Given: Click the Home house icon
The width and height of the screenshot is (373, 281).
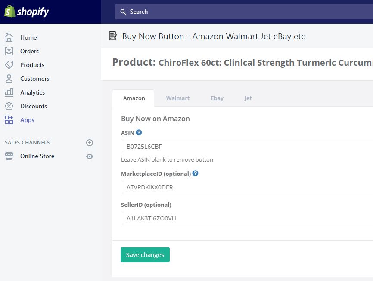Looking at the screenshot, I should 9,37.
